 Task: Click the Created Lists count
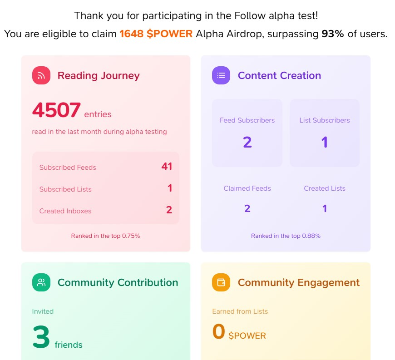pos(325,208)
